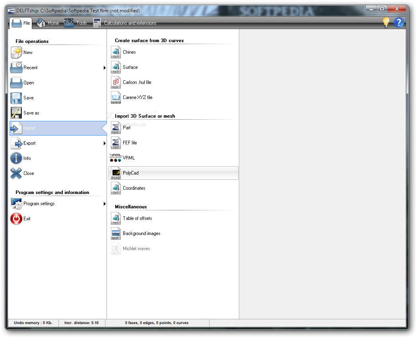Screen dimensions: 417x338
Task: Click the Exit label text
Action: click(x=27, y=219)
